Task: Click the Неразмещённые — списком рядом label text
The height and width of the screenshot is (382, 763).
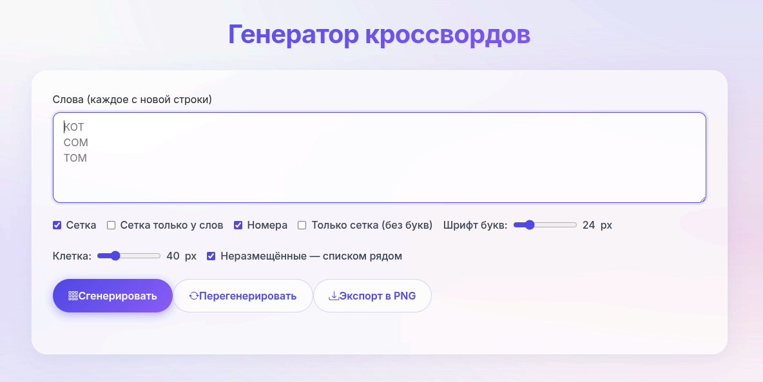Action: pos(311,256)
